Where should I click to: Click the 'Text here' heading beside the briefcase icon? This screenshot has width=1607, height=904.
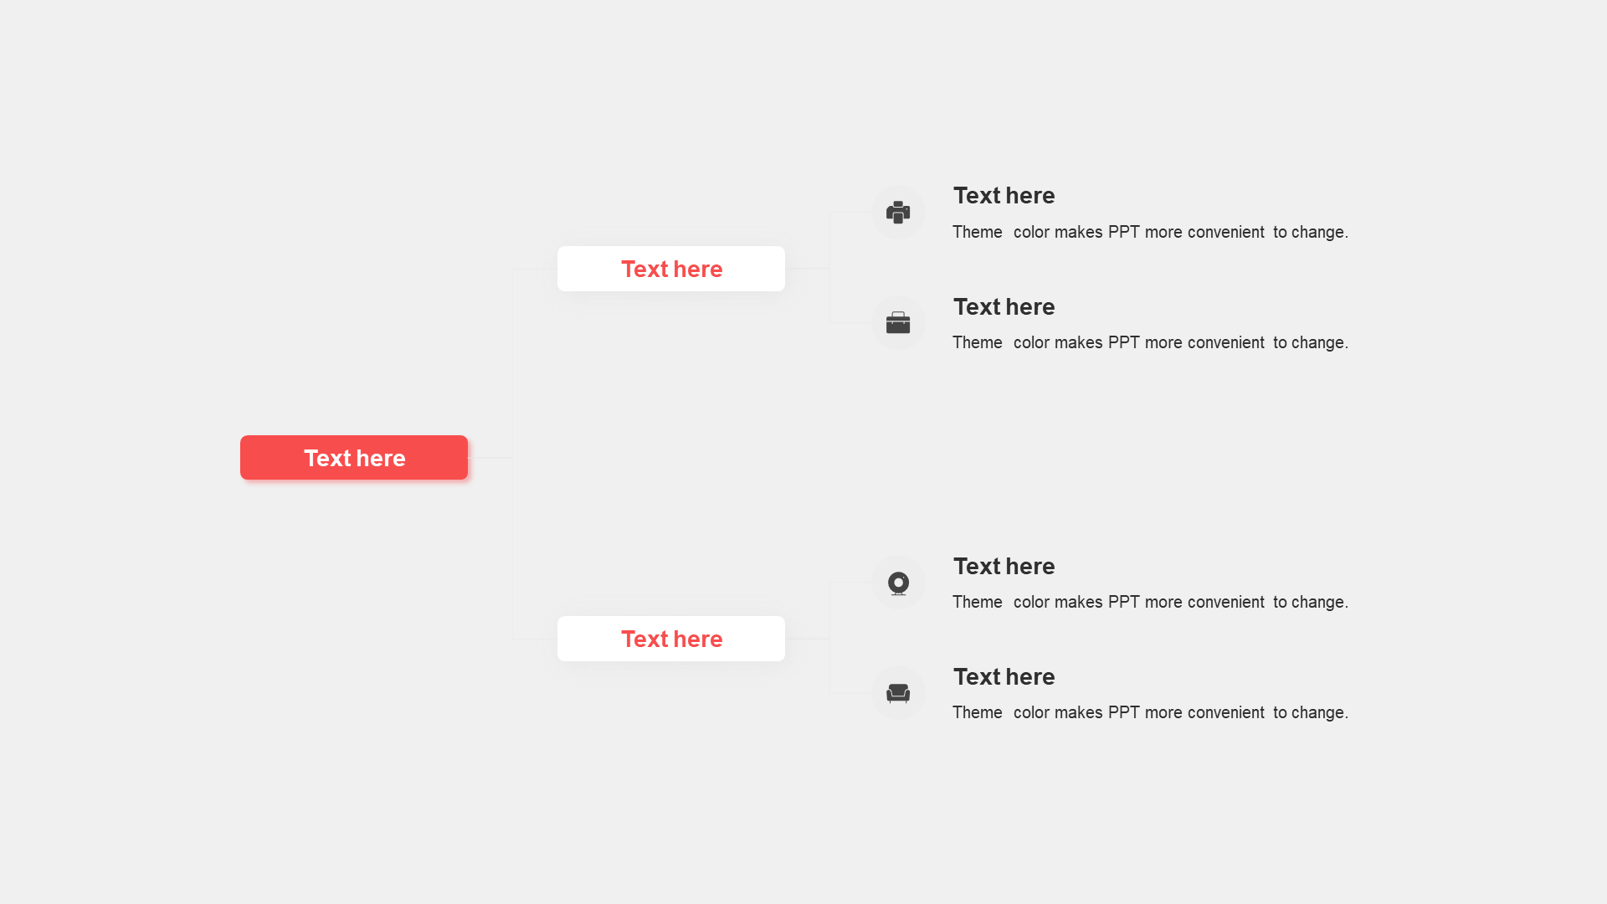pos(1004,307)
